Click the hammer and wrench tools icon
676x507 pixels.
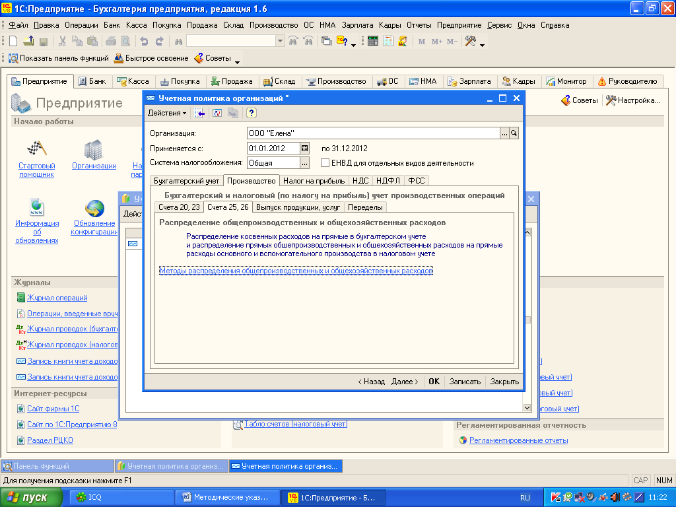pyautogui.click(x=470, y=42)
